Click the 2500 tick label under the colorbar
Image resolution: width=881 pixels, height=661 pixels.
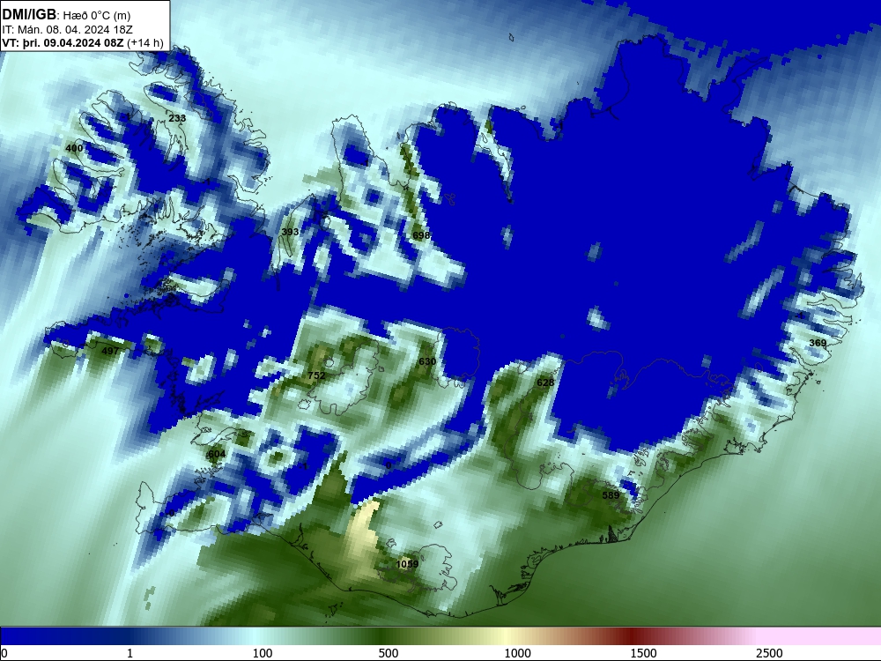(x=769, y=653)
